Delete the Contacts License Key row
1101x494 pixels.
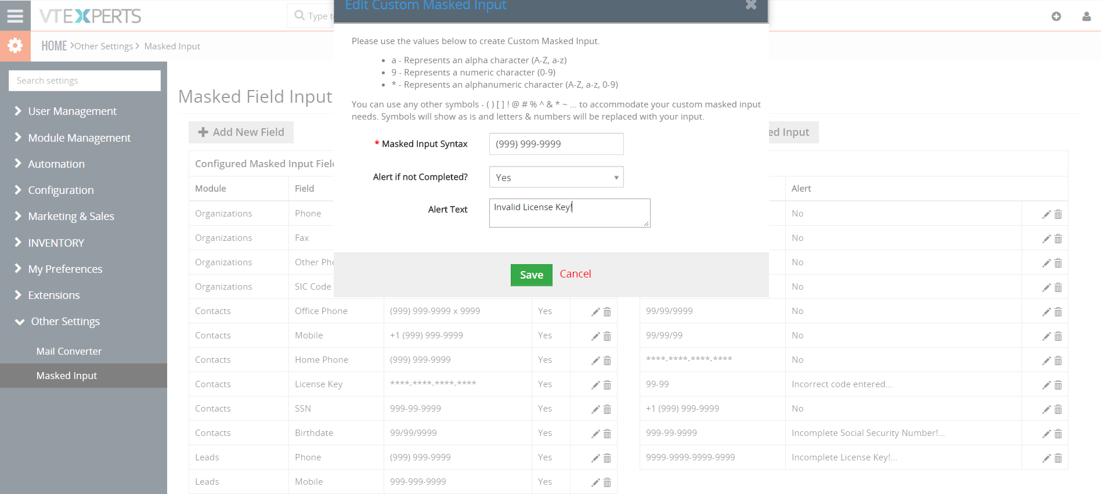(607, 385)
